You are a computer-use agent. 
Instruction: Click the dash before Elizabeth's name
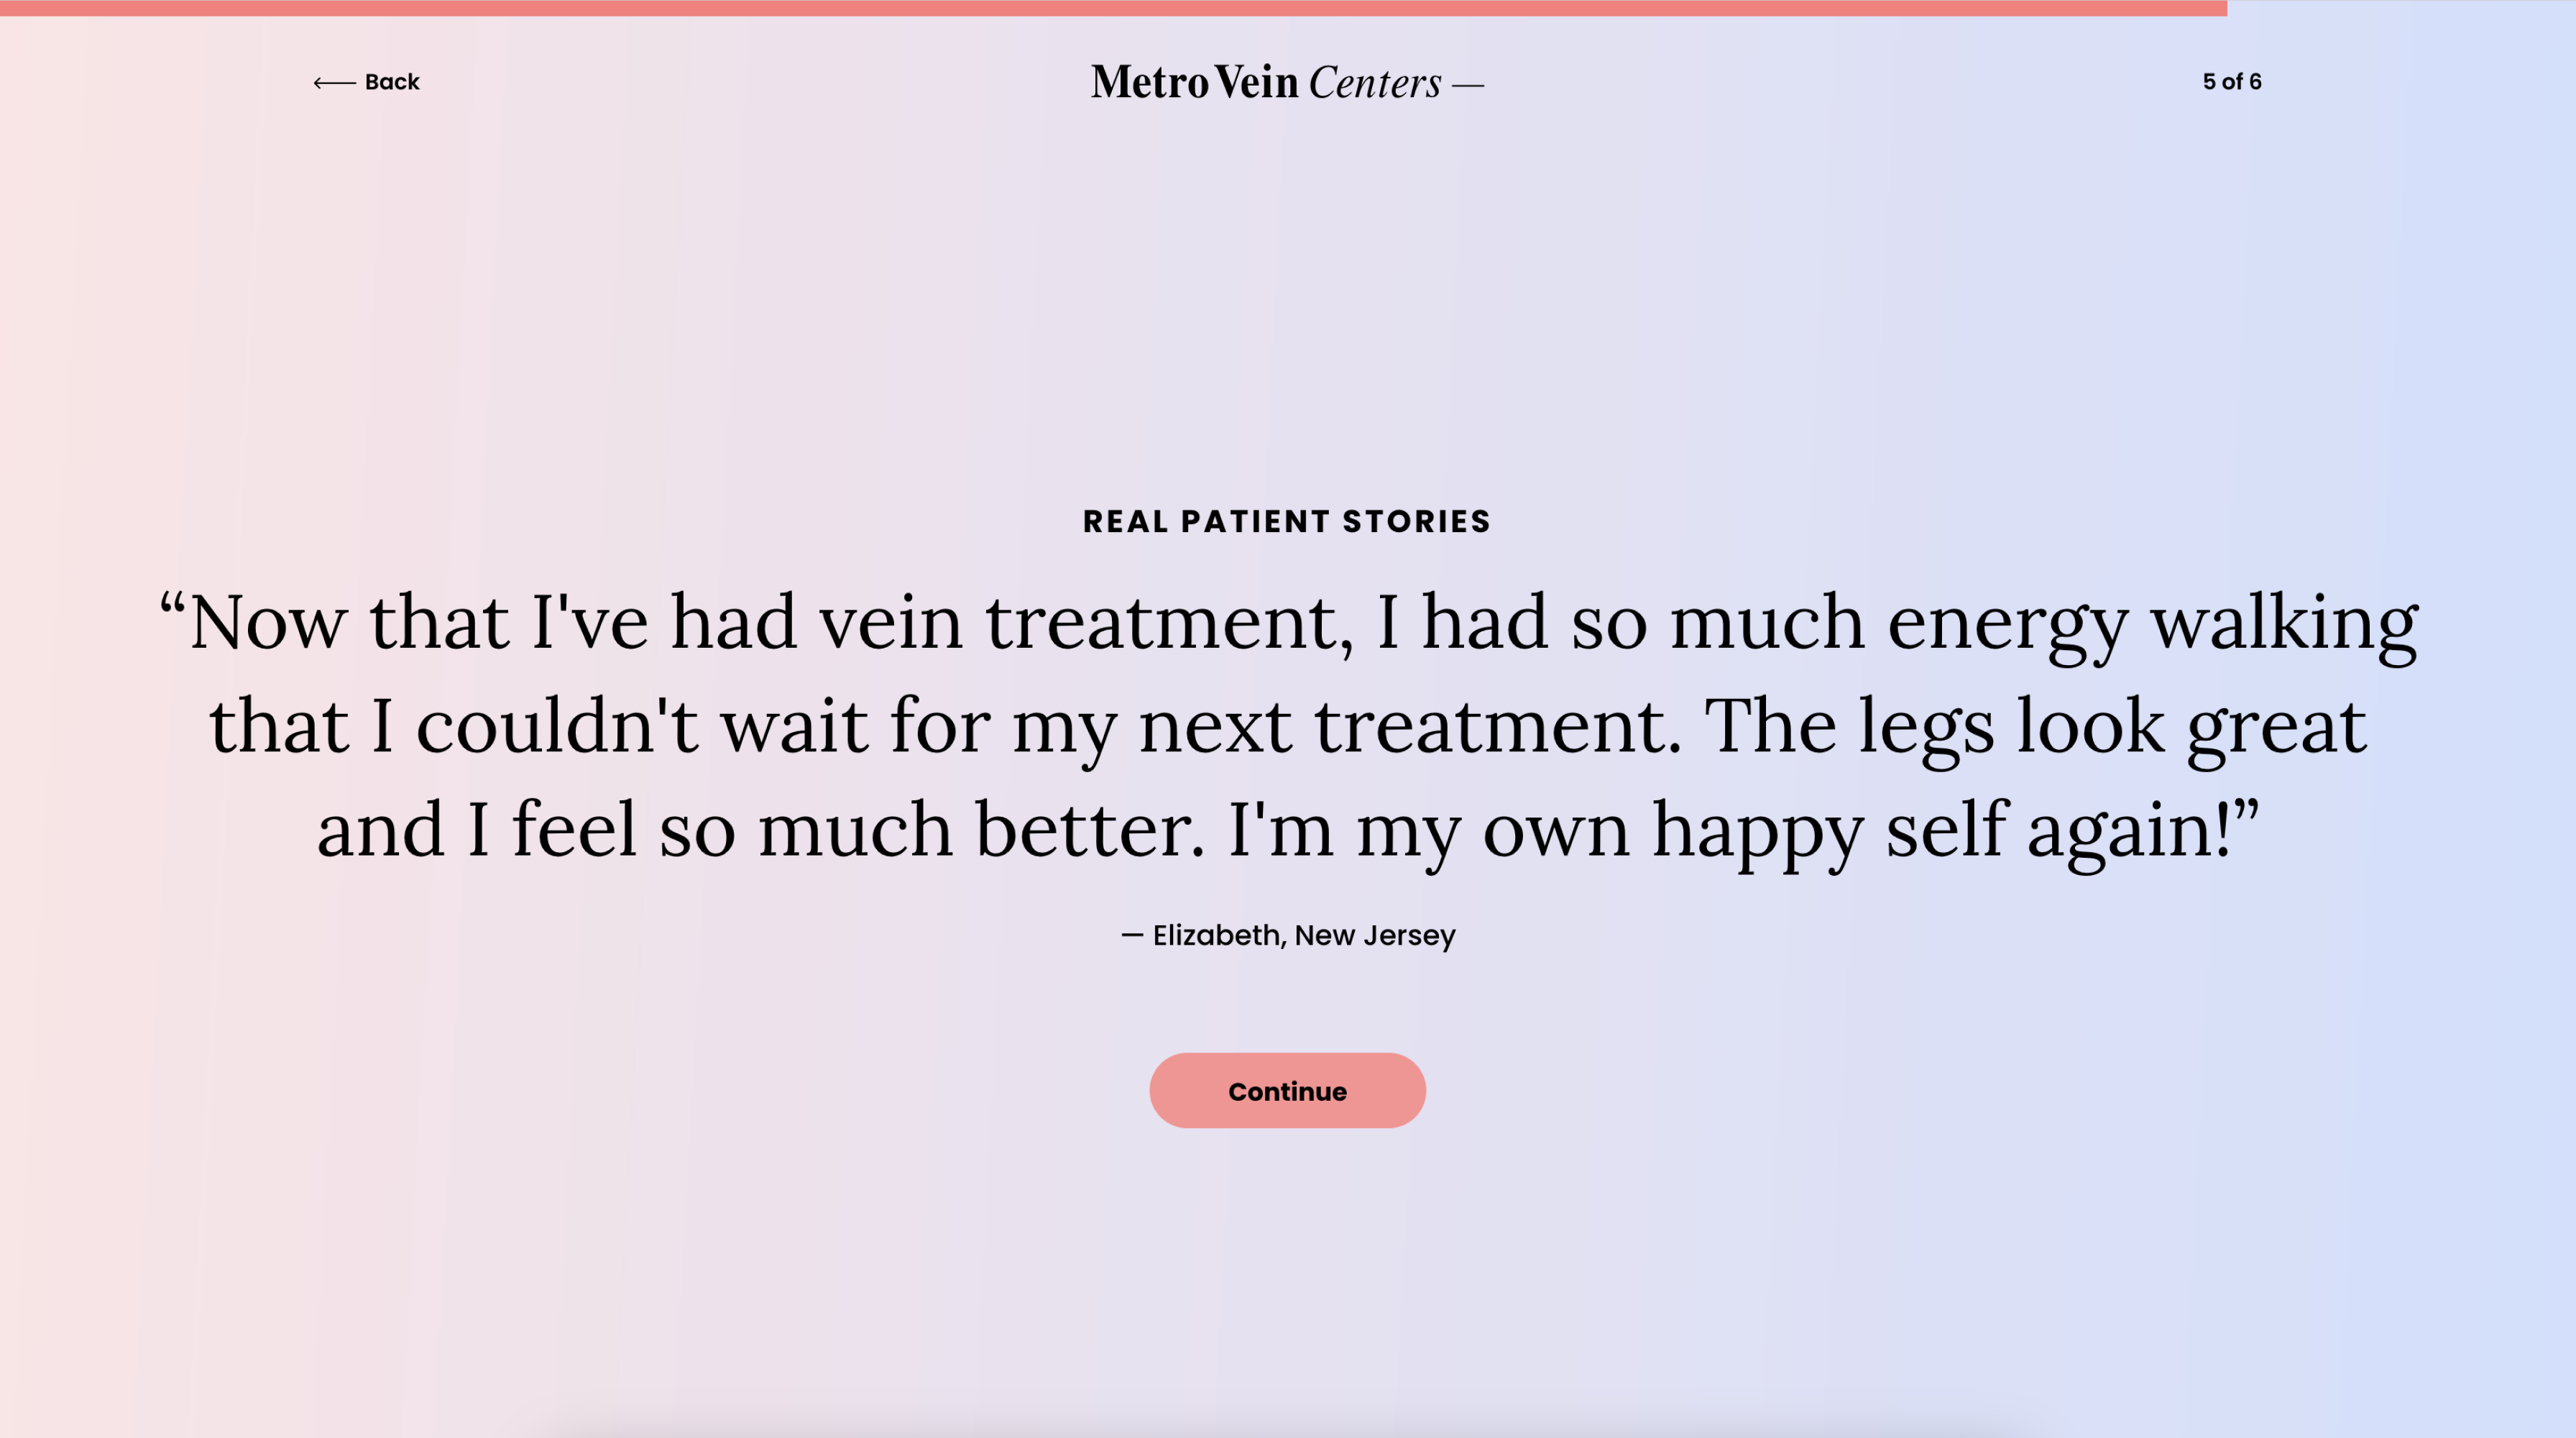(1131, 935)
